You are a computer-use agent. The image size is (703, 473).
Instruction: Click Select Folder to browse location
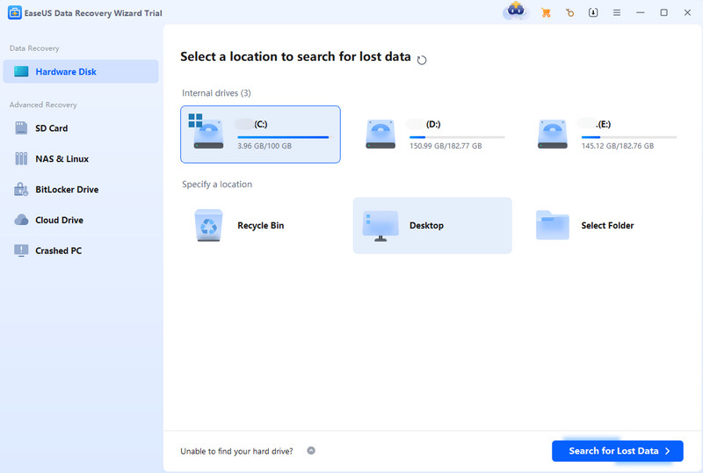coord(605,226)
